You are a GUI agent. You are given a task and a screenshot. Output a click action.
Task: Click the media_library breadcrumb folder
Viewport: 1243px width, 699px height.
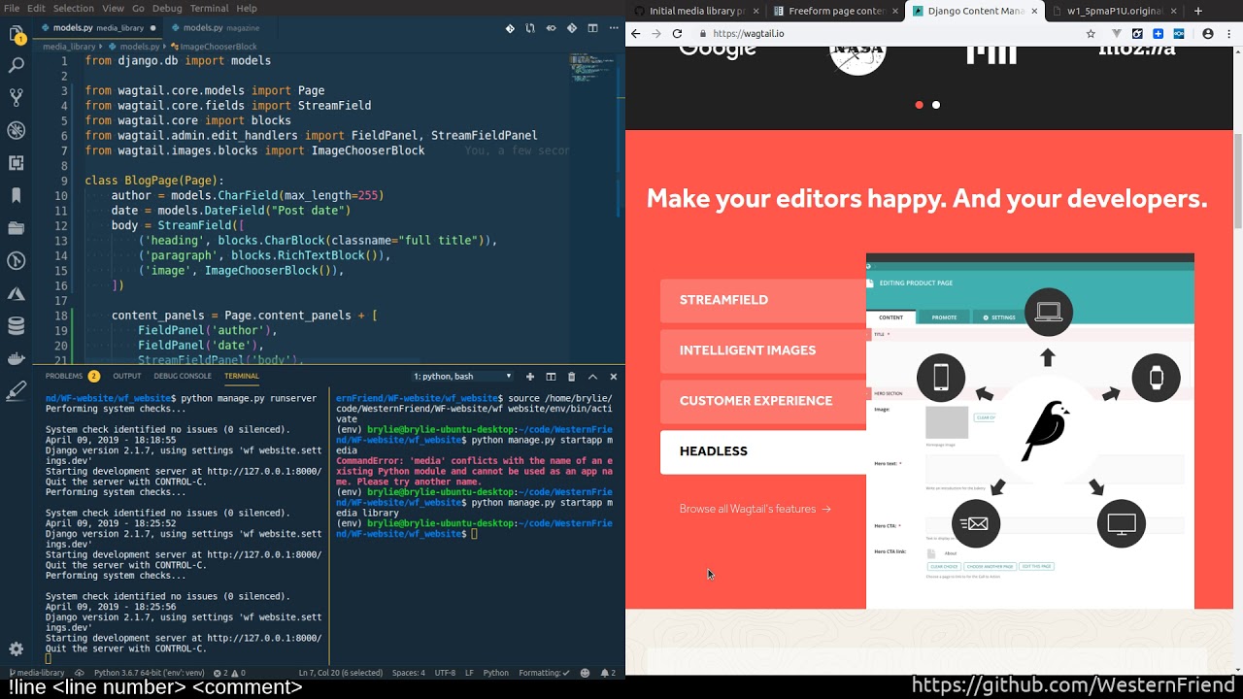tap(69, 46)
